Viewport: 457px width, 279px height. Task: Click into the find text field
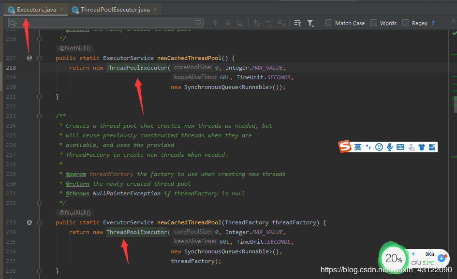105,23
